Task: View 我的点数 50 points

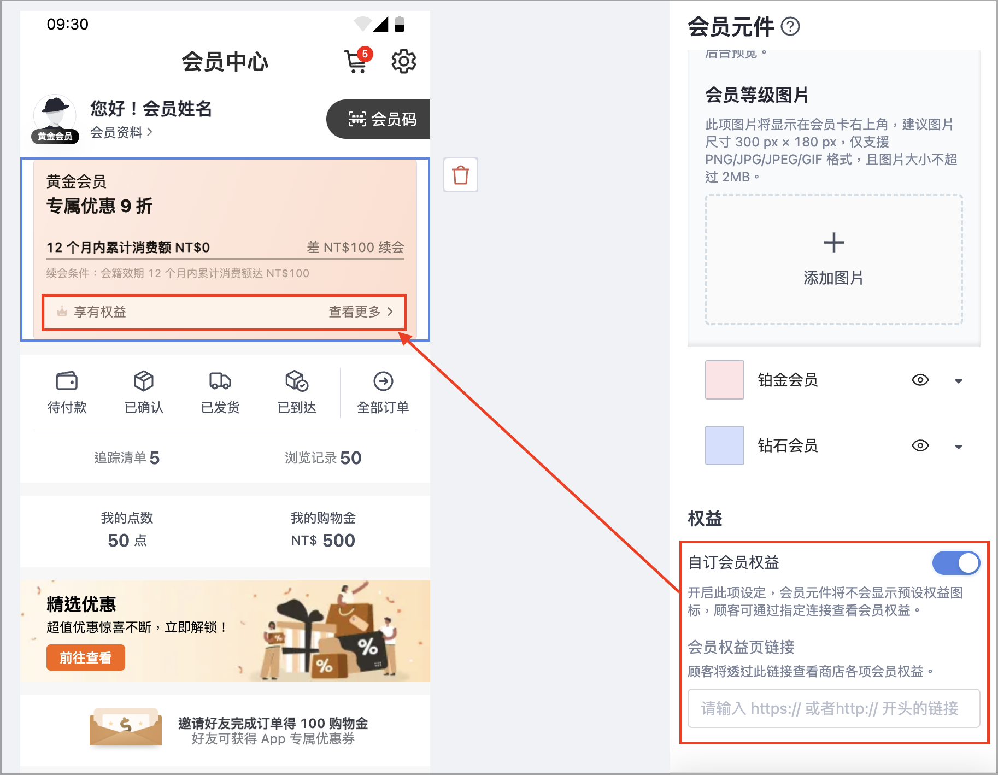Action: (x=127, y=529)
